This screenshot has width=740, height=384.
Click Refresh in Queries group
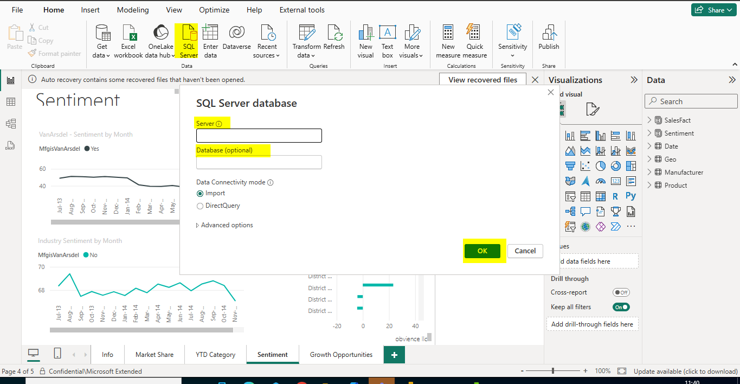(x=334, y=38)
